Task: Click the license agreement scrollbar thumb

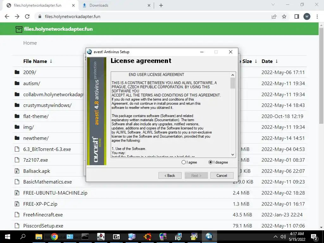Action: [x=233, y=83]
